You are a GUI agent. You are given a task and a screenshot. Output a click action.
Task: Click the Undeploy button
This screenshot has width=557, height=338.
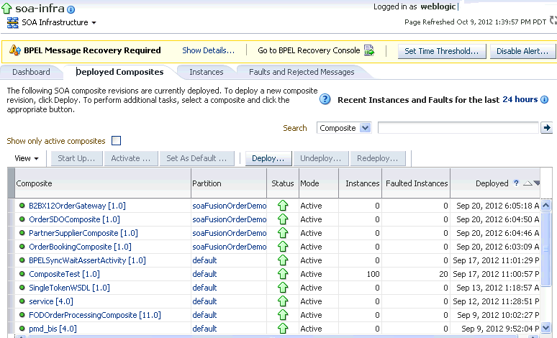(320, 158)
